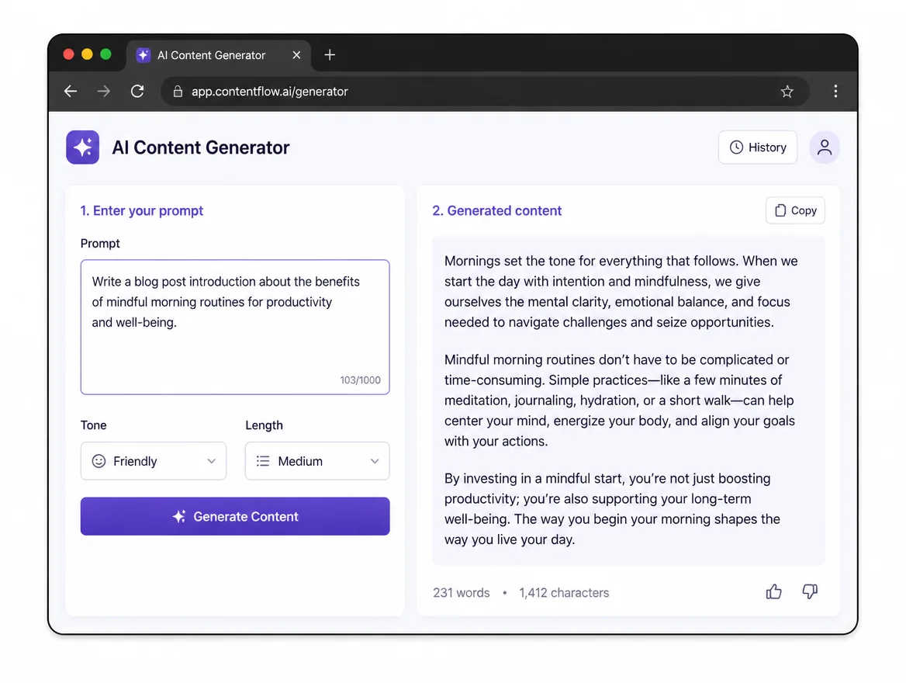Expand the Tone dropdown set to Friendly
This screenshot has width=906, height=683.
(x=153, y=461)
